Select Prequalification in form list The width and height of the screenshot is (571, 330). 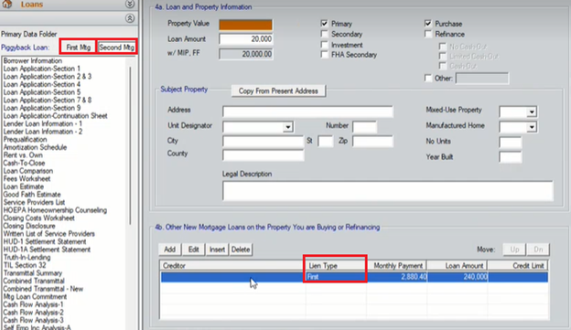[25, 139]
